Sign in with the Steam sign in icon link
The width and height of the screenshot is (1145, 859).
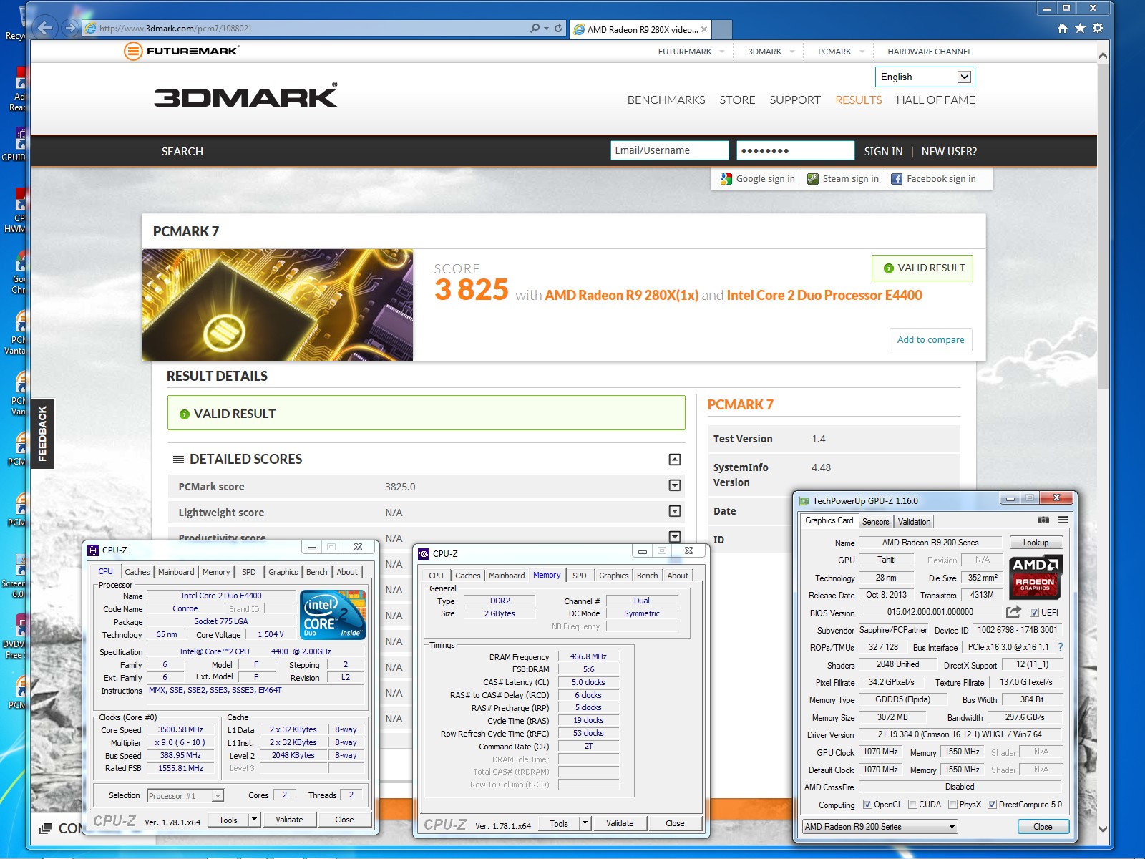pos(843,179)
